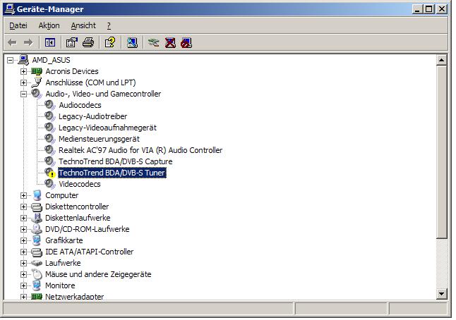Expand the IDE ATA/ATAPI-Controller node
Screen dimensions: 456x320
point(23,252)
